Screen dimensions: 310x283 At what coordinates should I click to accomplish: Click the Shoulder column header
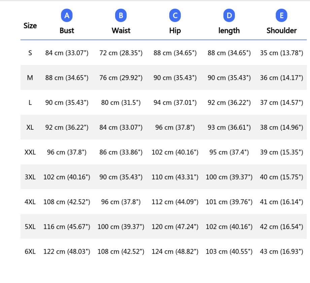(x=281, y=31)
